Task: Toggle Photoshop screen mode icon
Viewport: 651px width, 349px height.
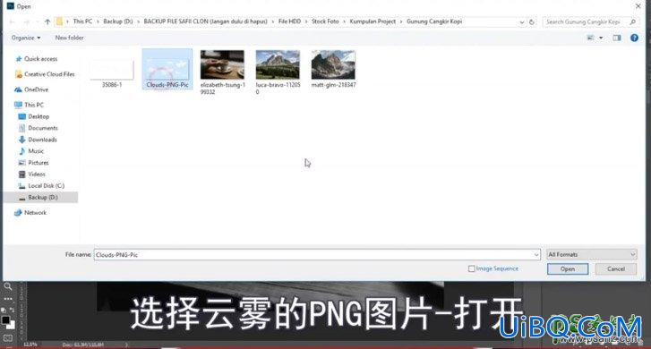Action: (x=8, y=338)
